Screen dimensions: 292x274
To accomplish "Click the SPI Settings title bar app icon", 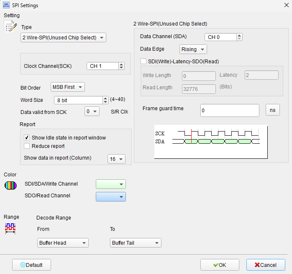I will click(x=6, y=5).
